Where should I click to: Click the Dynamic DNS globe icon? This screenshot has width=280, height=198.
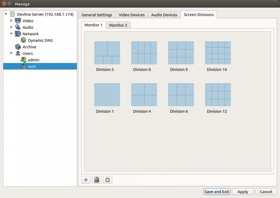(x=24, y=40)
